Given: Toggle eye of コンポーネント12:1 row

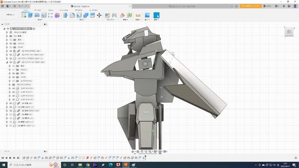Looking at the screenshot, I should [x=14, y=88].
